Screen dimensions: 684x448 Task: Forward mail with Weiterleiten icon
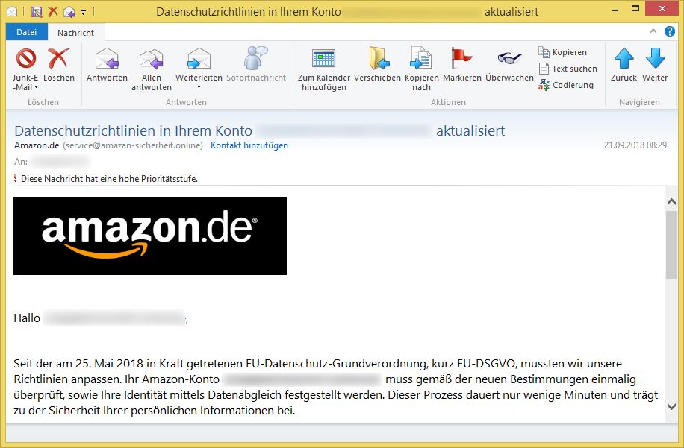click(x=199, y=58)
